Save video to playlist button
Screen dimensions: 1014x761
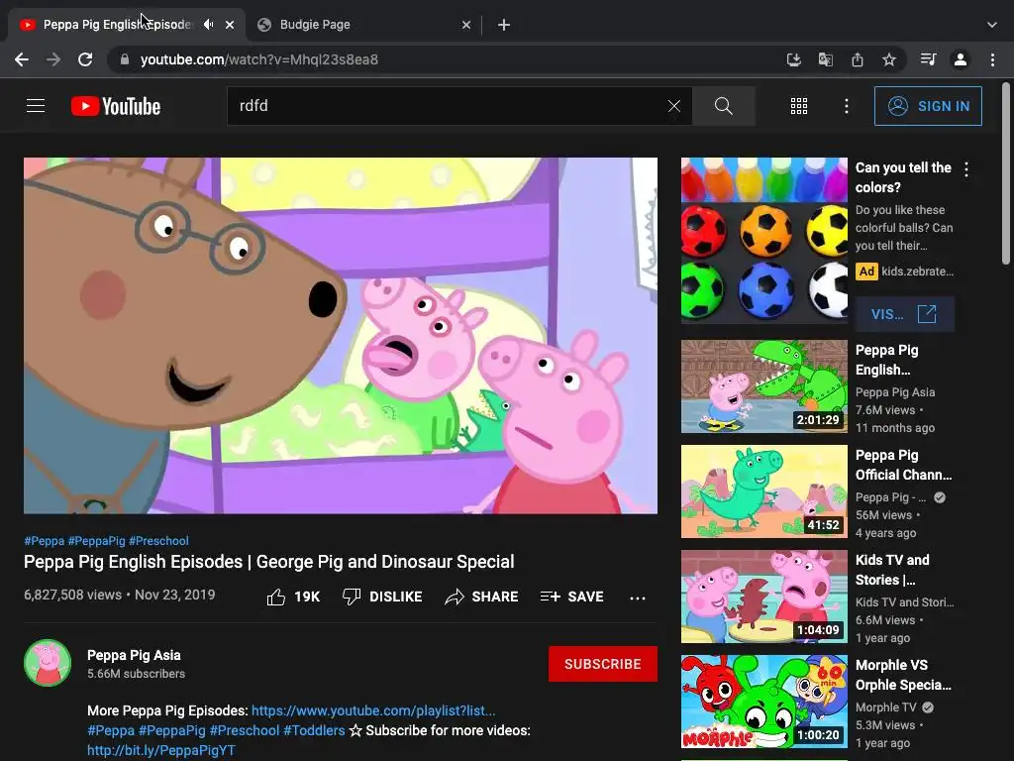pos(571,597)
